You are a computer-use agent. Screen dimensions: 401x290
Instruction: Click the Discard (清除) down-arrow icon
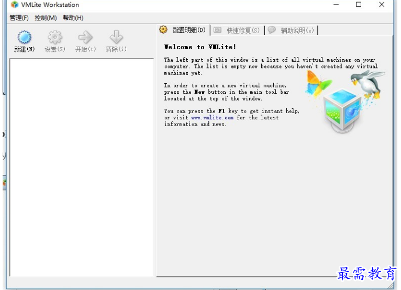pyautogui.click(x=116, y=37)
